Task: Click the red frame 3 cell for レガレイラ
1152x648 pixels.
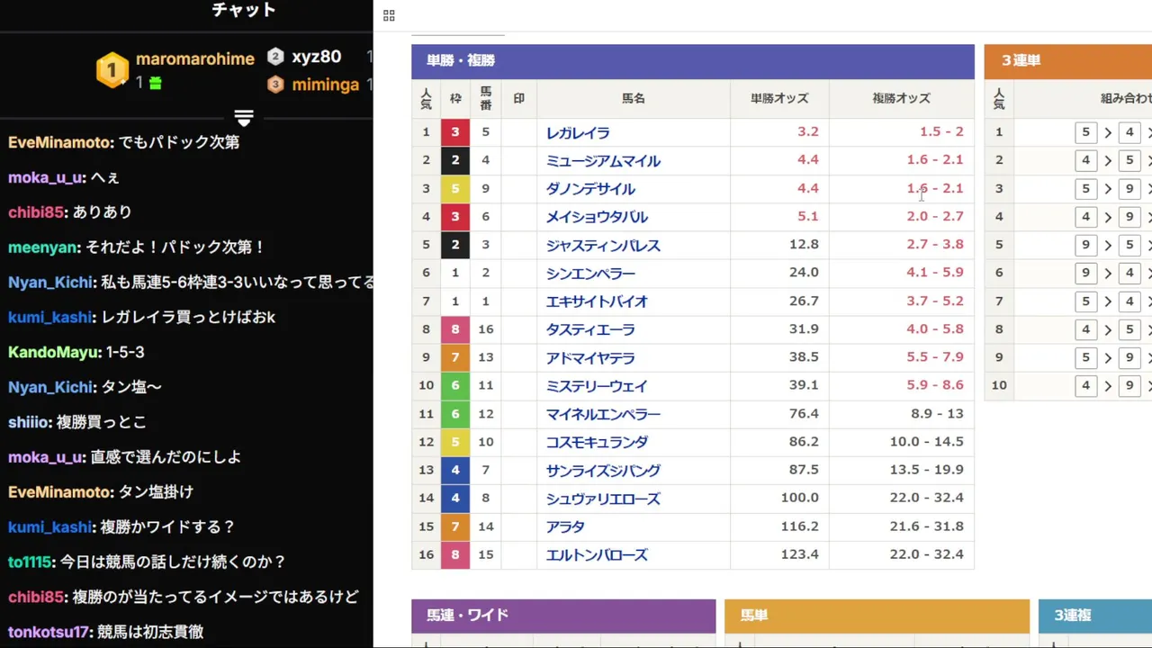Action: (455, 132)
